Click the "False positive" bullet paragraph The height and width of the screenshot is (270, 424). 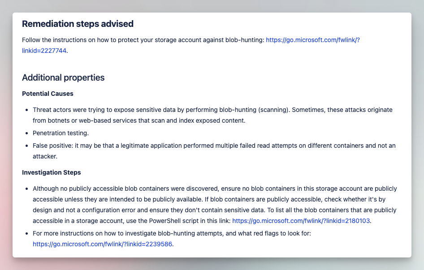pos(214,151)
